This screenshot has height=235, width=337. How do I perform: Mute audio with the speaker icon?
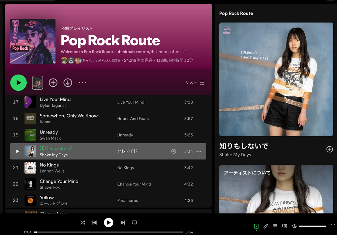(x=294, y=226)
